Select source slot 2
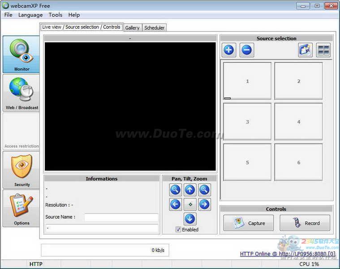Viewport: 340px width, 269px height. click(299, 81)
